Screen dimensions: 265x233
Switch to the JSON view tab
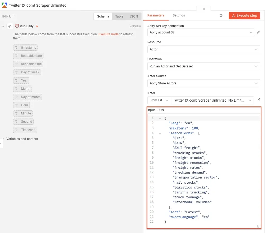[134, 16]
